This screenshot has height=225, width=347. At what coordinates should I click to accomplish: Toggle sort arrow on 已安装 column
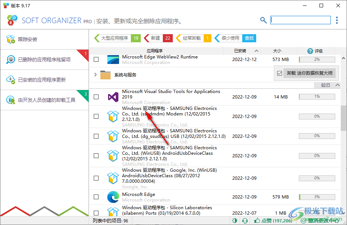coord(257,51)
